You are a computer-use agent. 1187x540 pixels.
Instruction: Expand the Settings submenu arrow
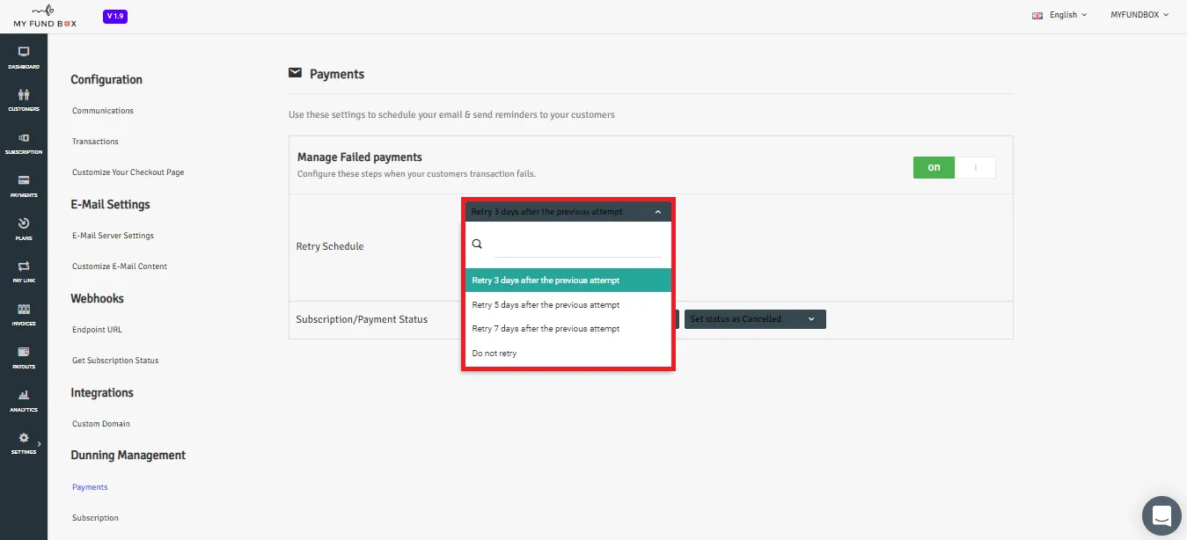pyautogui.click(x=39, y=444)
